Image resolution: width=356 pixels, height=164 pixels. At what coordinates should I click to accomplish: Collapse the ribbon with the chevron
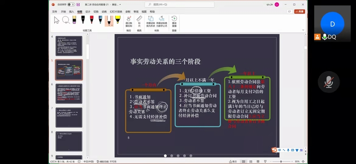point(303,30)
